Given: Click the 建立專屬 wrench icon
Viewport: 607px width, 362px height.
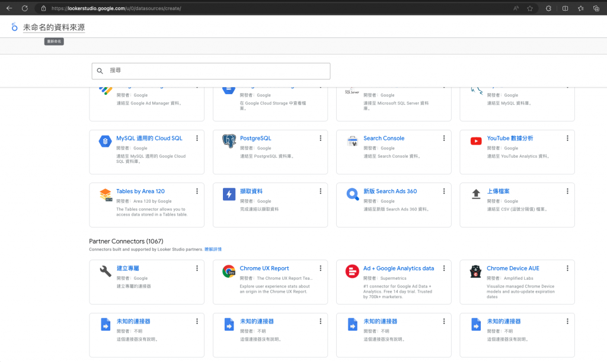Looking at the screenshot, I should 106,271.
